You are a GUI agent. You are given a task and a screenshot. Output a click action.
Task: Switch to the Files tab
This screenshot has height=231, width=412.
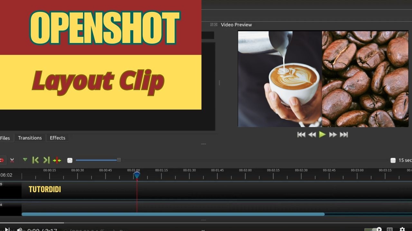pyautogui.click(x=6, y=138)
